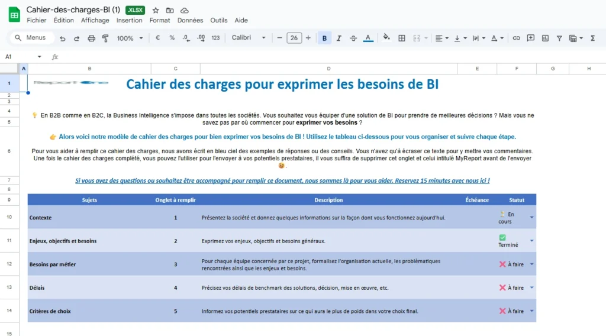Open the Outils menu

coord(219,20)
